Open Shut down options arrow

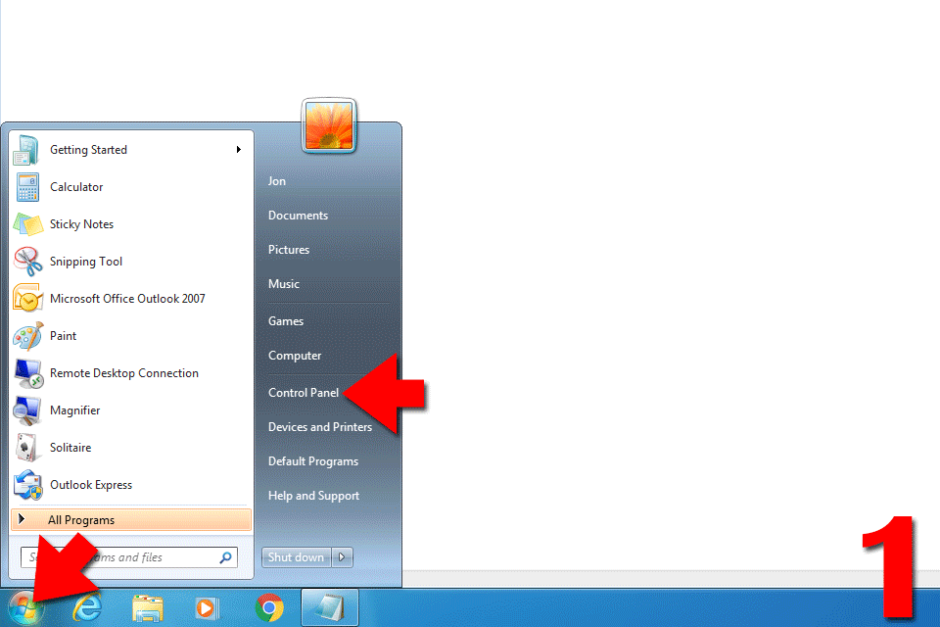pos(342,557)
